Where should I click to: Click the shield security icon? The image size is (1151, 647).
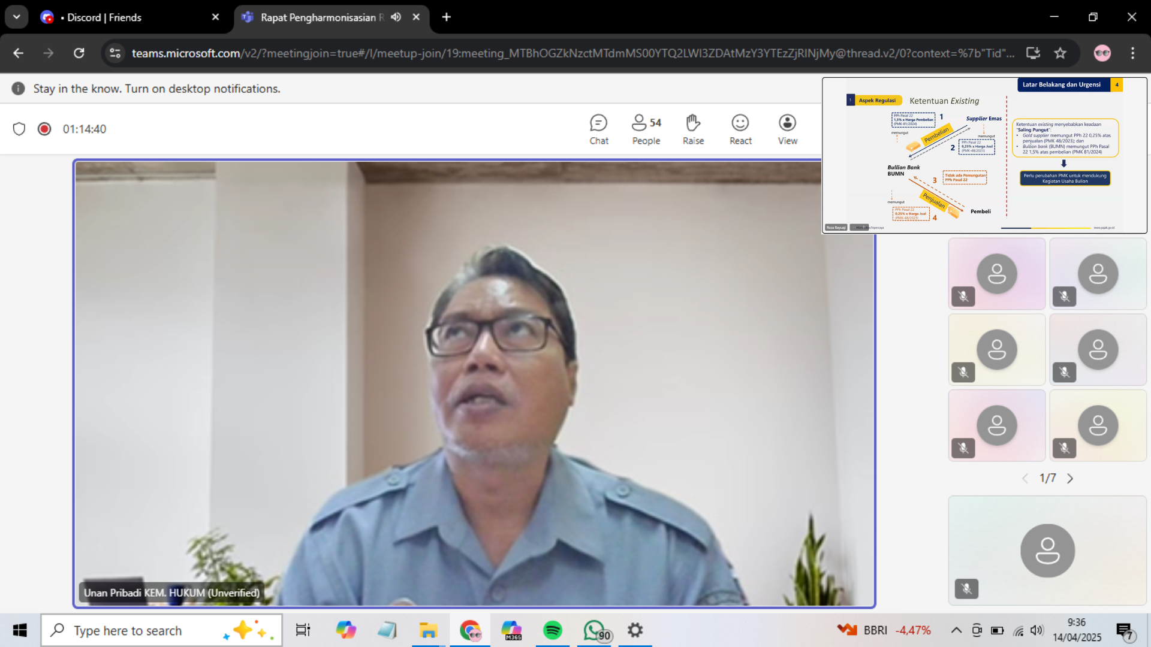click(x=19, y=129)
